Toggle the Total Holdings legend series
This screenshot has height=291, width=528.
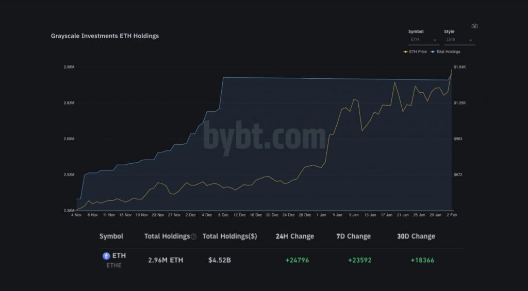445,52
